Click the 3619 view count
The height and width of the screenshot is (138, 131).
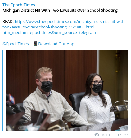coord(105,135)
